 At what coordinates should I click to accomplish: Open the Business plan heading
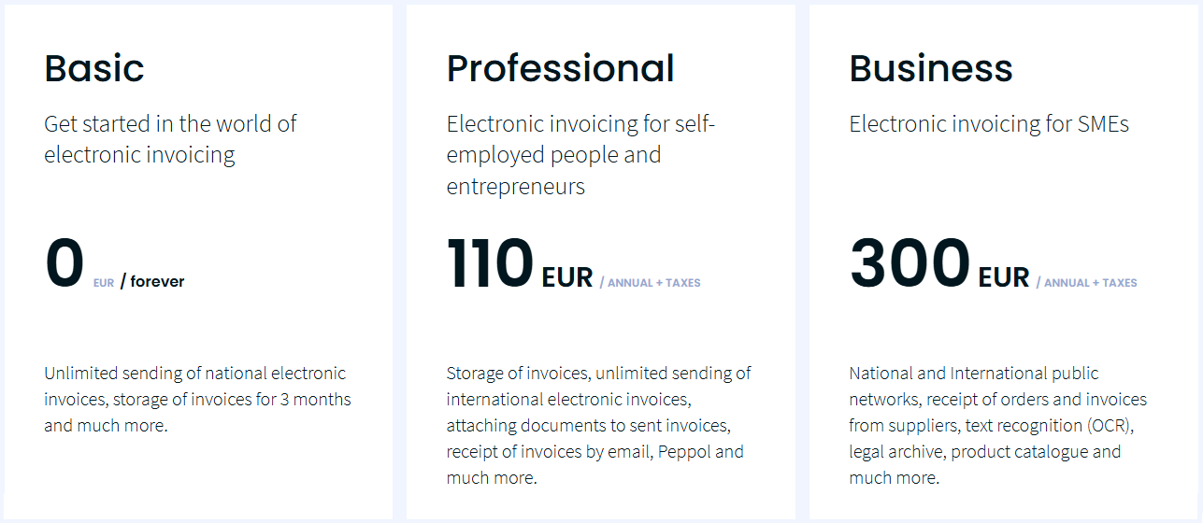[x=930, y=68]
